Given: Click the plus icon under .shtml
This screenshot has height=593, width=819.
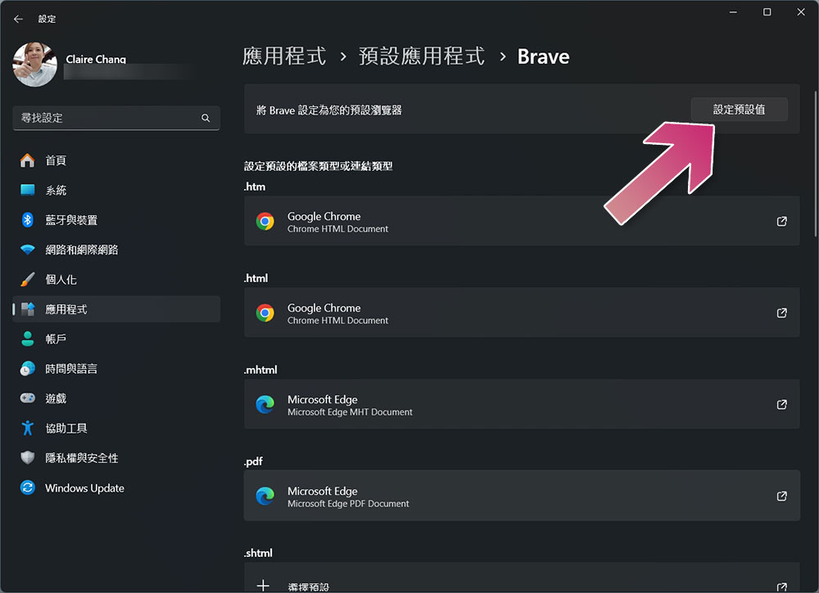Looking at the screenshot, I should 263,586.
